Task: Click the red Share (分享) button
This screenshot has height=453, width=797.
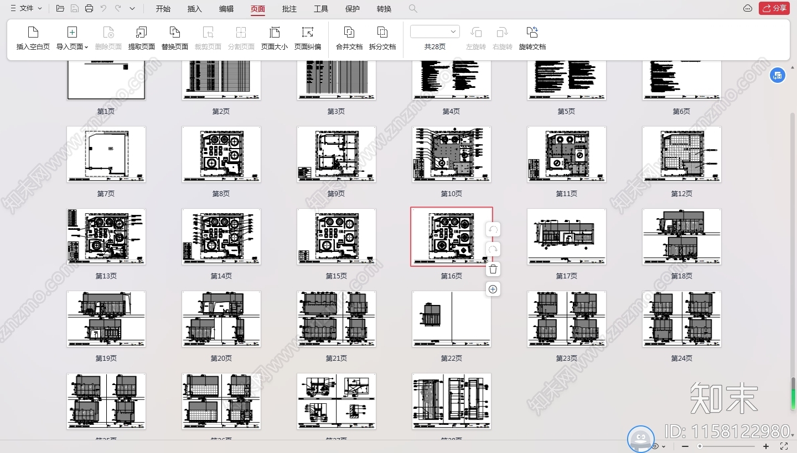Action: click(774, 8)
